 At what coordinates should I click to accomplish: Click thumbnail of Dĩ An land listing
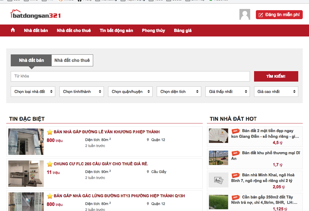point(219,158)
